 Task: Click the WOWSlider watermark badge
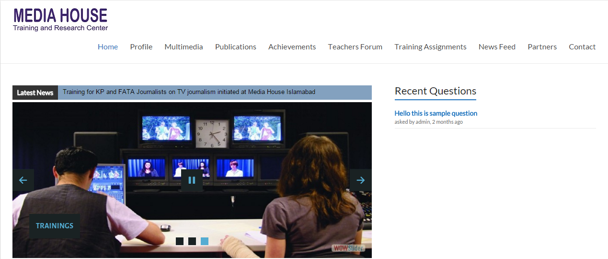348,248
